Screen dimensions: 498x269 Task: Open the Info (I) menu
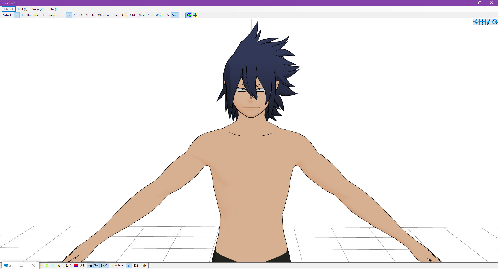click(53, 9)
